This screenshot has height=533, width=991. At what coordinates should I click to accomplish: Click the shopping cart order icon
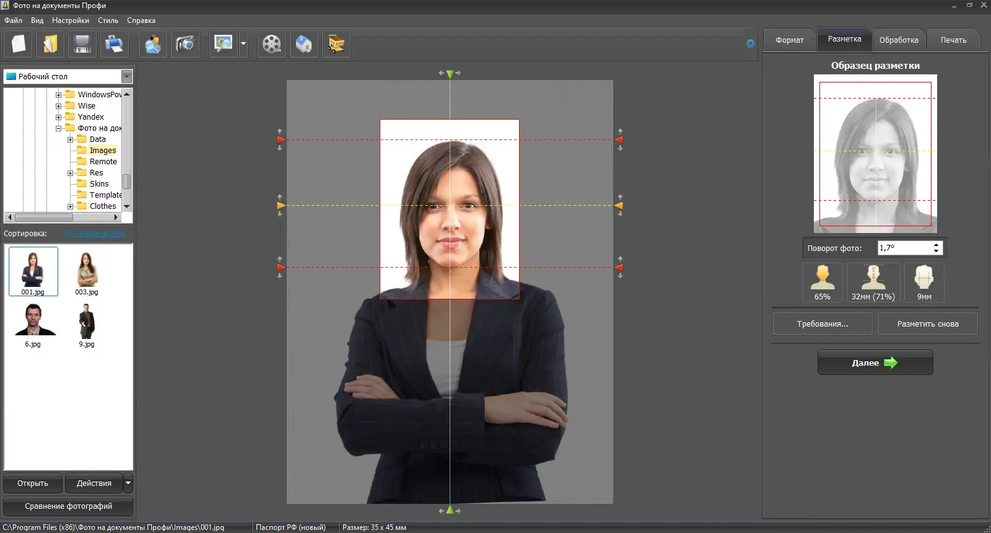[336, 44]
